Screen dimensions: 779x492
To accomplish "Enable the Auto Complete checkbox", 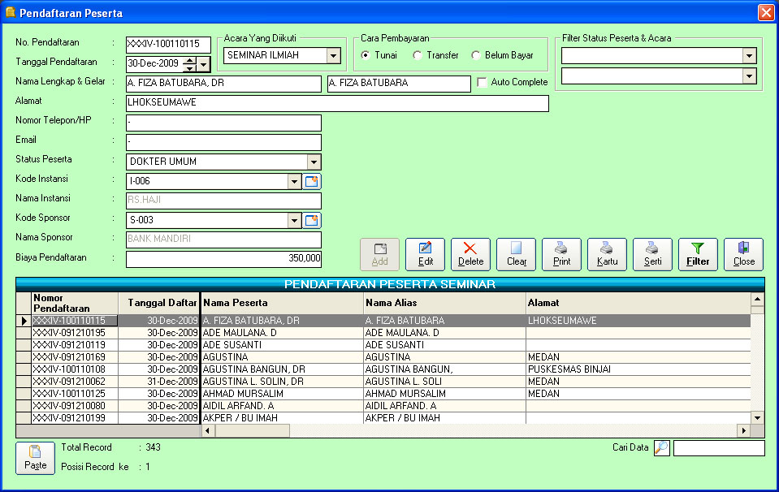I will click(x=483, y=83).
